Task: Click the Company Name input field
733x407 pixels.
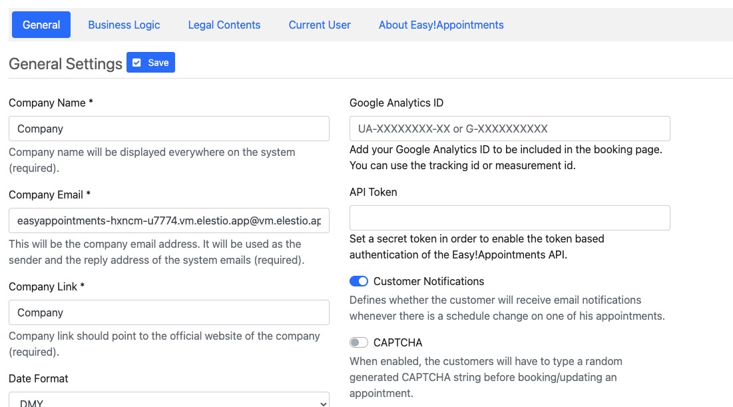Action: 169,129
